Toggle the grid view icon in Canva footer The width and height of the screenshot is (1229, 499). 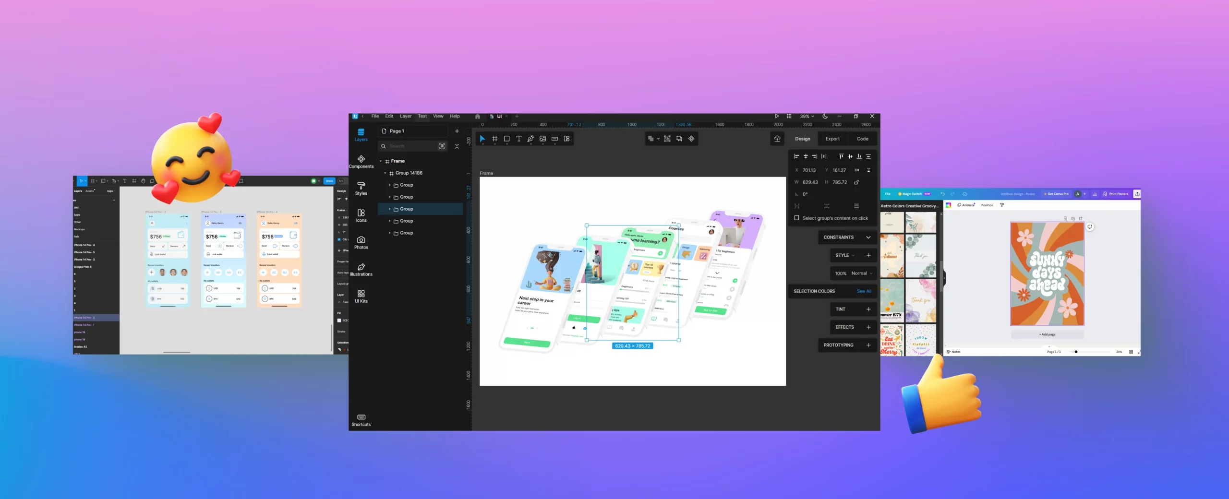coord(1131,352)
